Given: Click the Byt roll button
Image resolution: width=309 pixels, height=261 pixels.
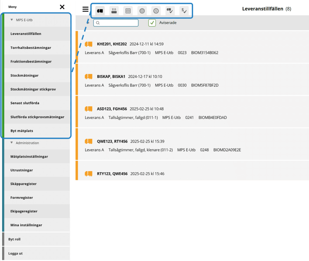Looking at the screenshot, I should [x=14, y=239].
